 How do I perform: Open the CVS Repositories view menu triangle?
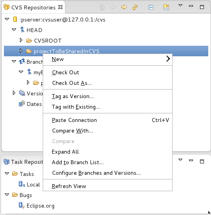coord(180,5)
